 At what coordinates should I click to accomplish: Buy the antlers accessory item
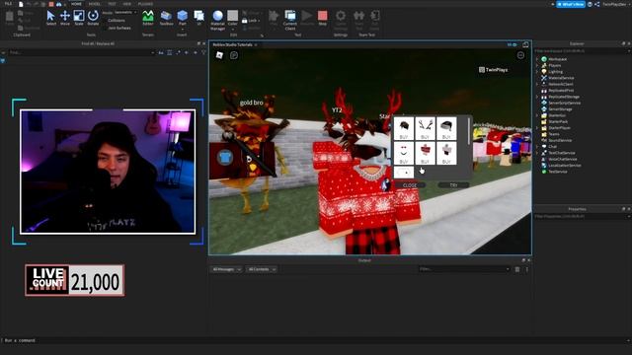click(425, 128)
